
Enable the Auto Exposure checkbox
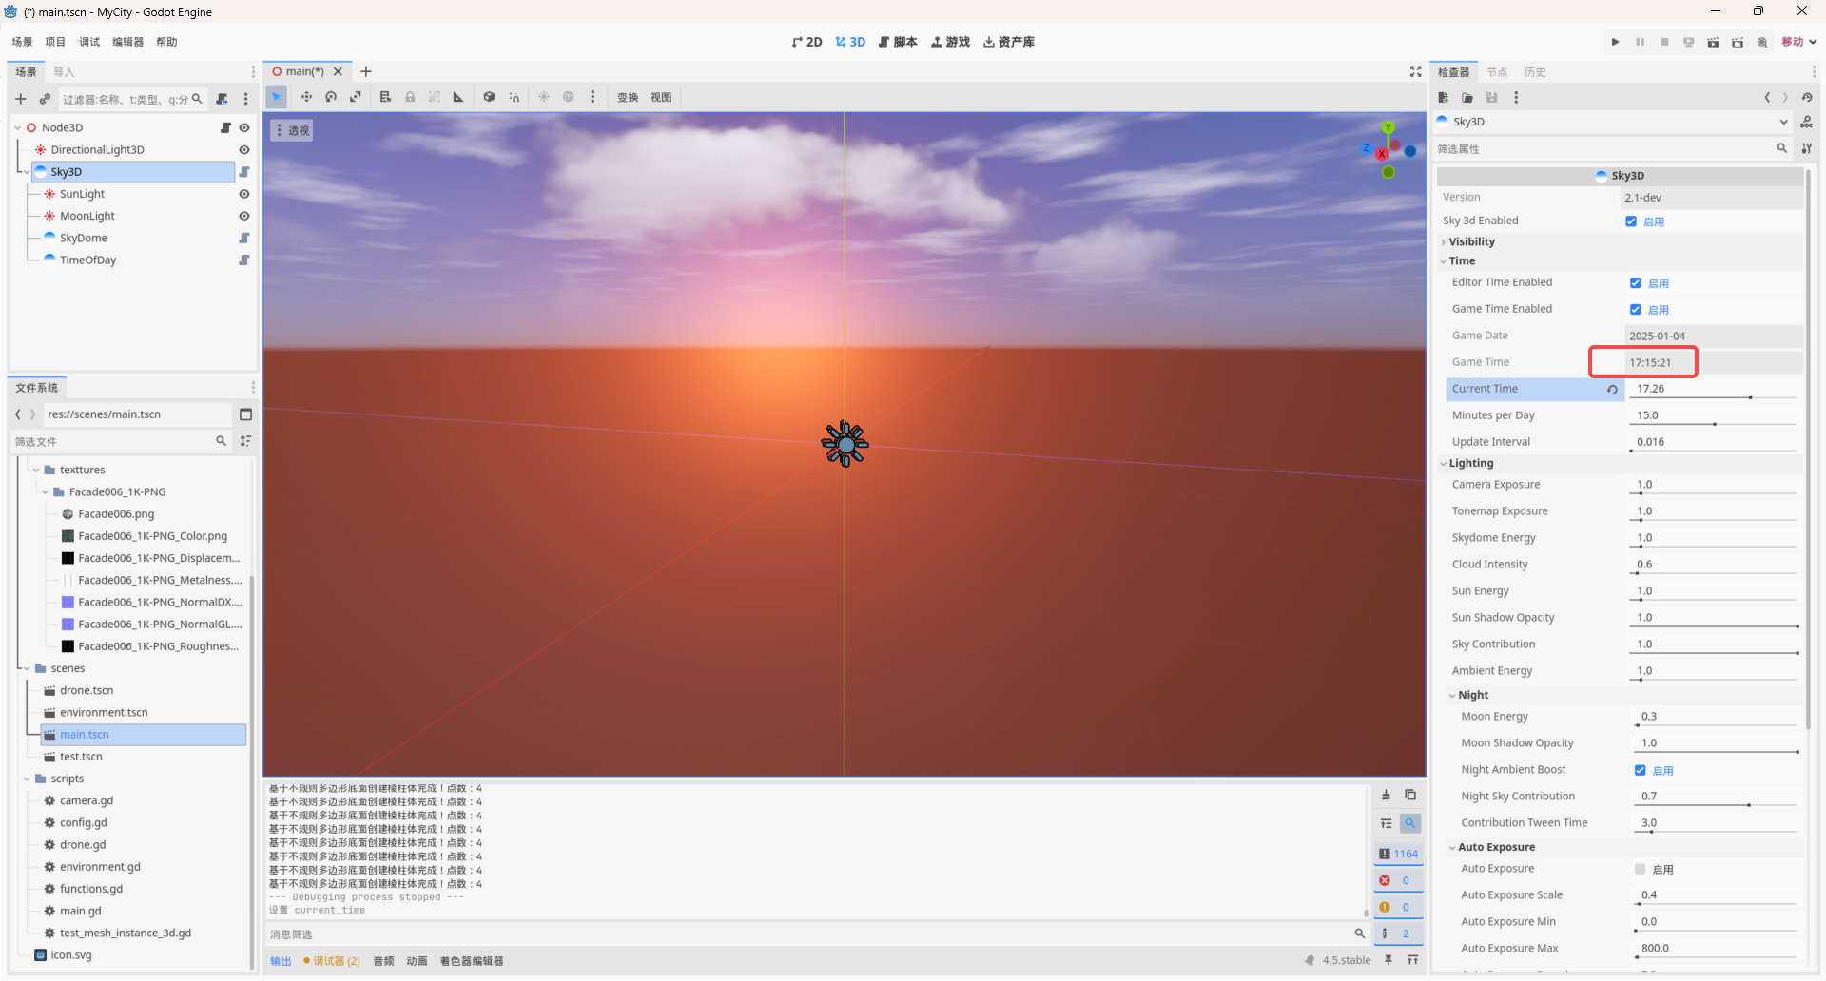click(x=1640, y=869)
